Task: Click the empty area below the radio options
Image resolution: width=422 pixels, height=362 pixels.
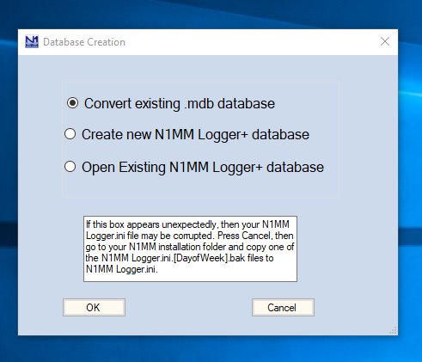Action: point(200,187)
